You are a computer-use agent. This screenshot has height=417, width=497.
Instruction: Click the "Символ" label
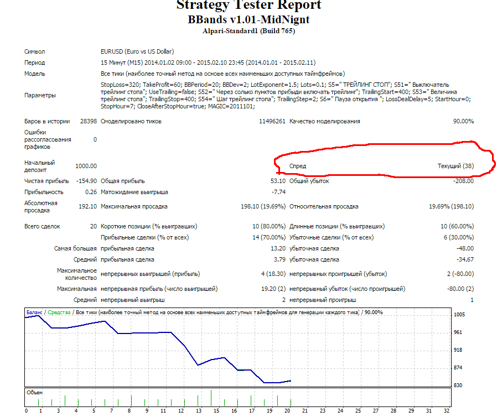point(34,51)
